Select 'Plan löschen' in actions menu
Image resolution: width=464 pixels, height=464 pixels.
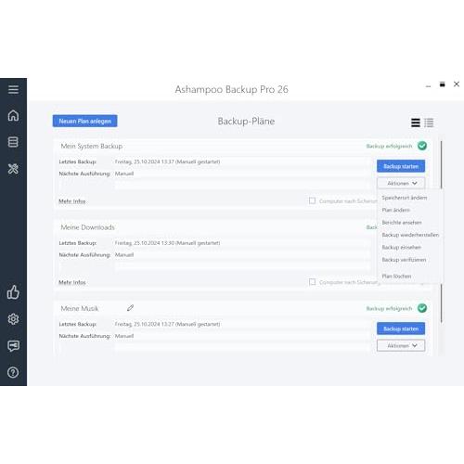(x=396, y=276)
